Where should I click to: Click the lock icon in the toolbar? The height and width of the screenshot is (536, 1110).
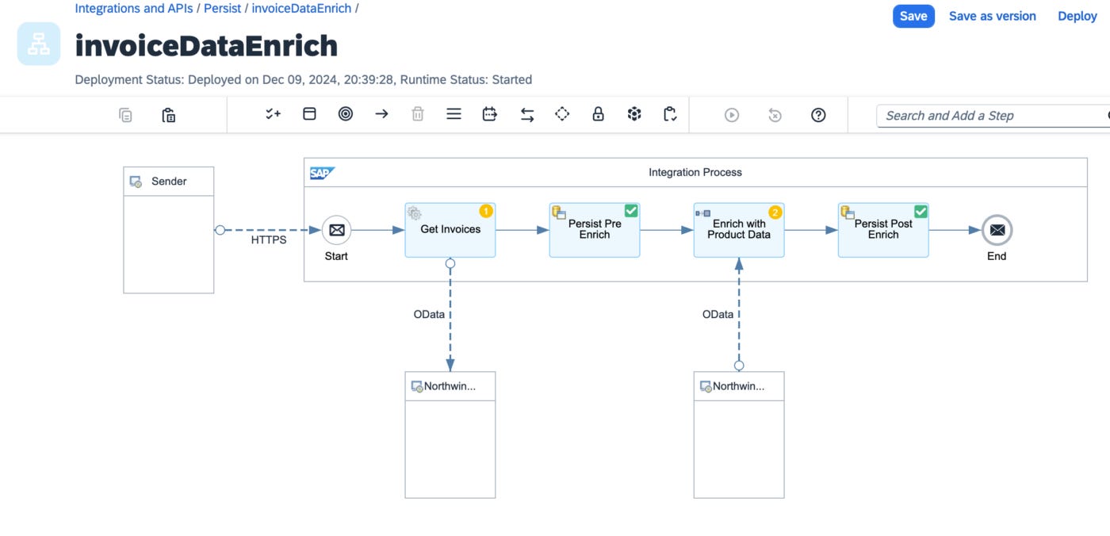pos(599,114)
